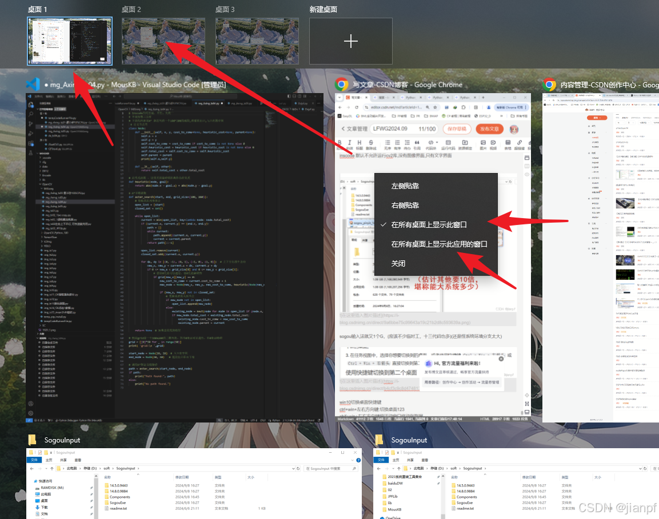This screenshot has width=659, height=519.
Task: Open the blue help icon in SogouInput window
Action: (358, 460)
